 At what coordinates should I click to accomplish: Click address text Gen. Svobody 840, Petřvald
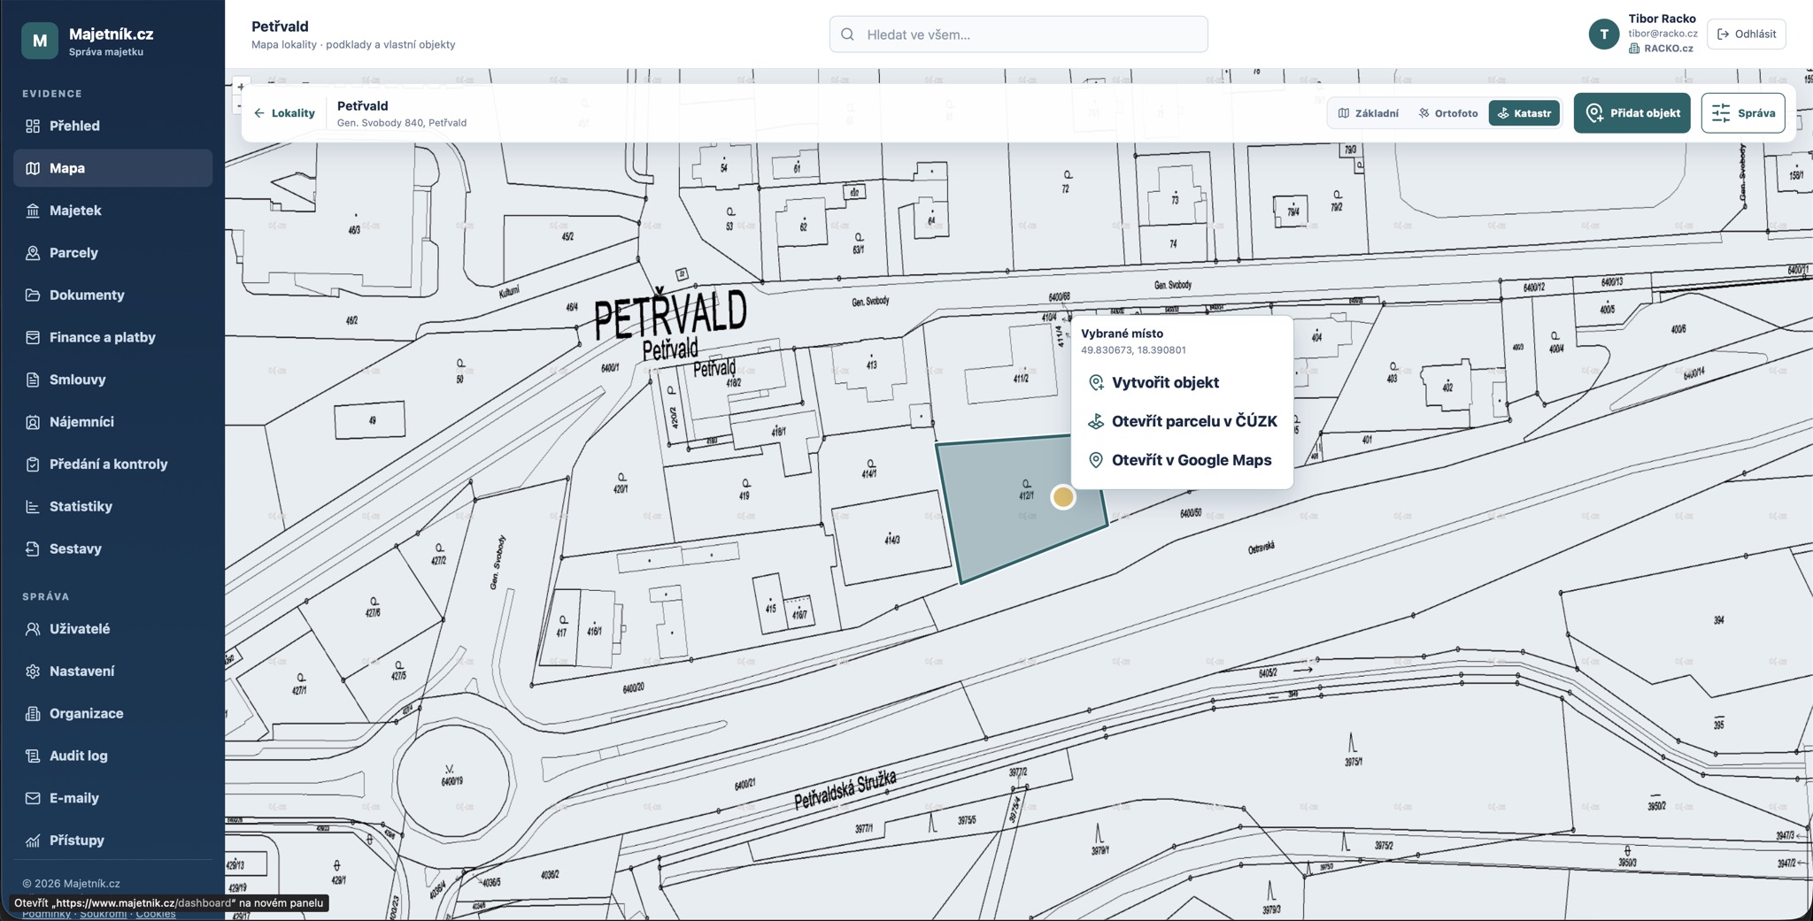[402, 123]
